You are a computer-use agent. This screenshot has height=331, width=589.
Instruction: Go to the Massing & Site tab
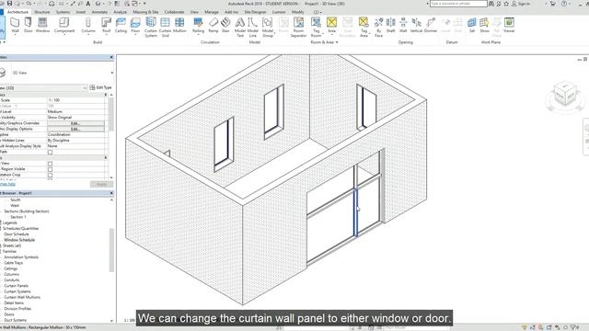tap(145, 12)
